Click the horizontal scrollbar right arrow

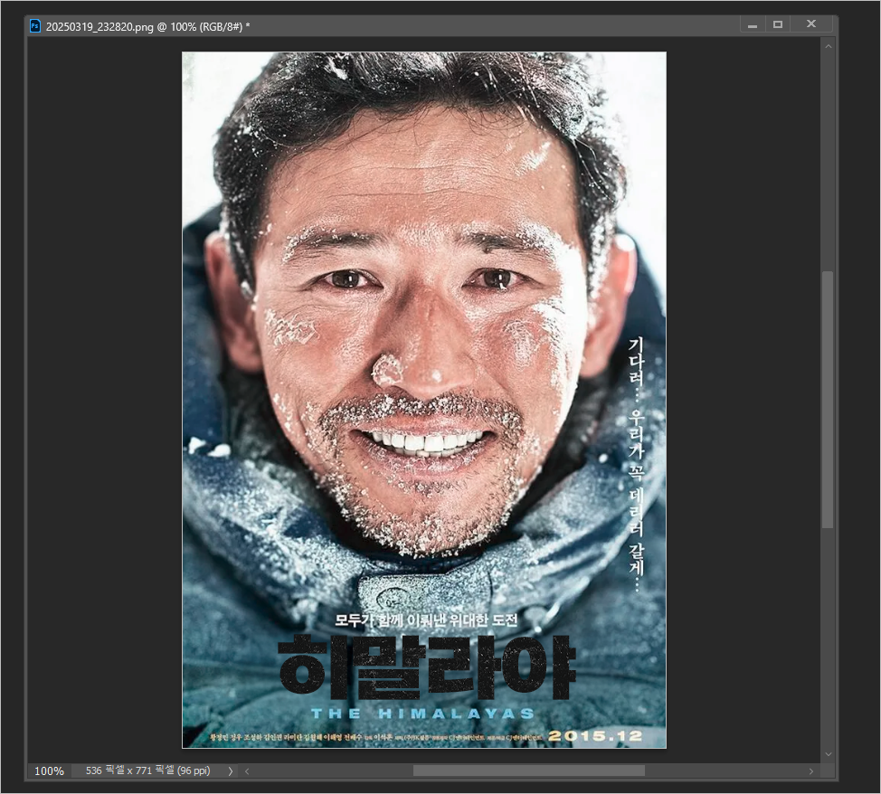click(x=810, y=771)
